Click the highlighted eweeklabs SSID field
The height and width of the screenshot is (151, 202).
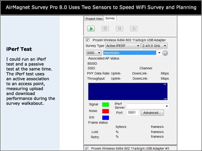130,53
